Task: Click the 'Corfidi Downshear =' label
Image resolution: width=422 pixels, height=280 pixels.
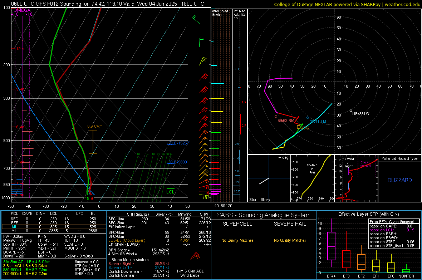Action: [x=126, y=271]
